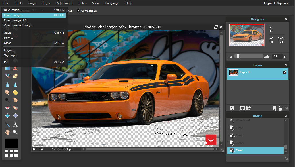Select the Colorpicker eyedropper tool
Screen dimensions: 295x167
click(x=7, y=125)
